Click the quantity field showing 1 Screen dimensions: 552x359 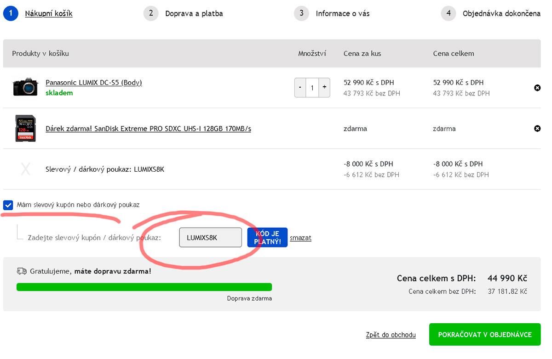click(312, 87)
